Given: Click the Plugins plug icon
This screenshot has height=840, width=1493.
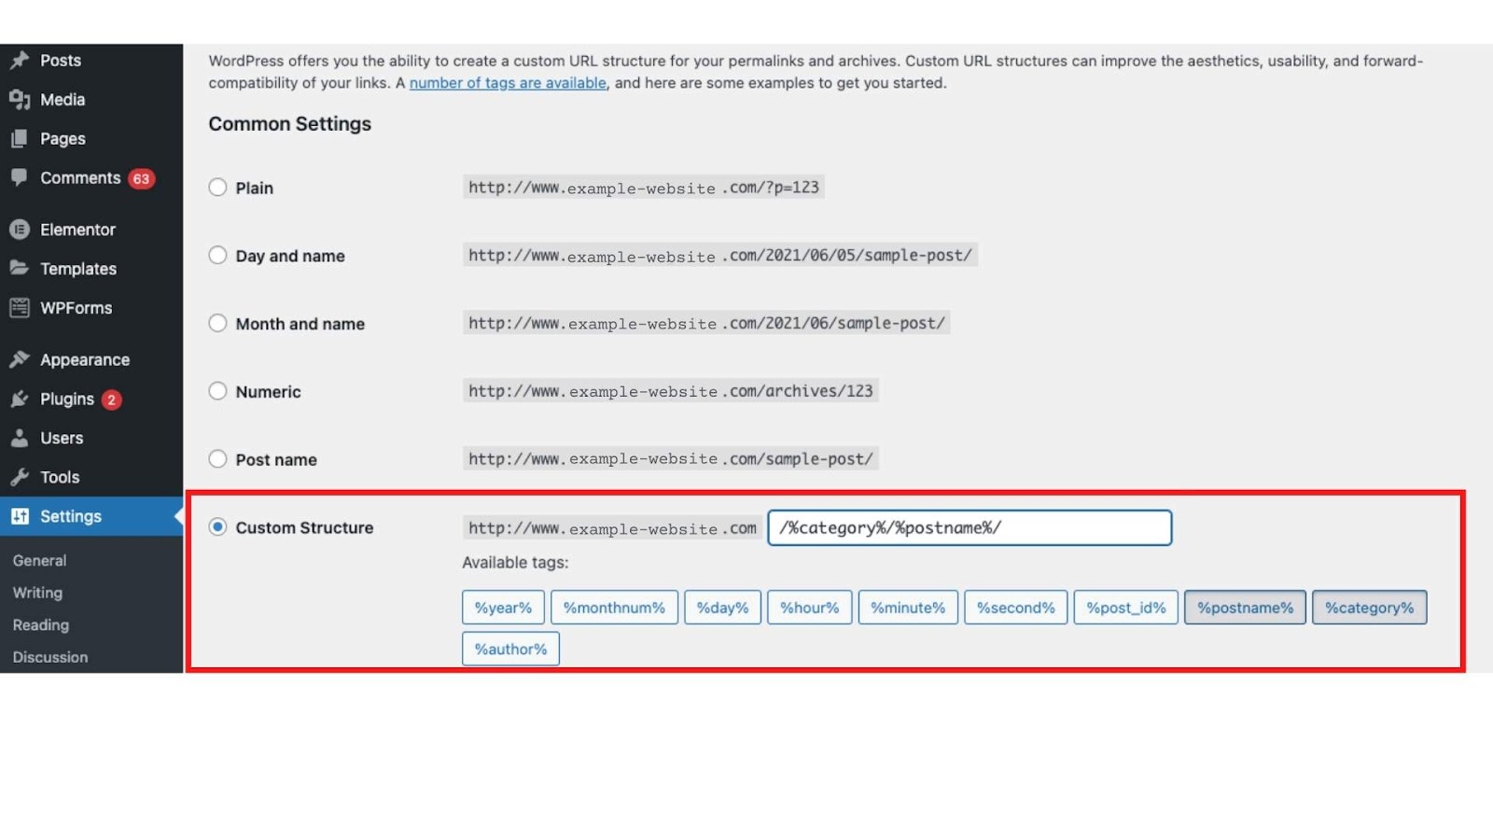Looking at the screenshot, I should (20, 399).
